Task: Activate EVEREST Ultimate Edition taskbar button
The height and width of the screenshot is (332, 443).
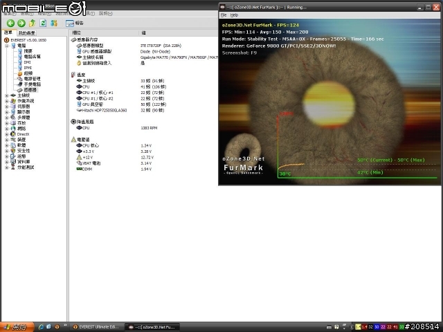Action: pyautogui.click(x=96, y=327)
